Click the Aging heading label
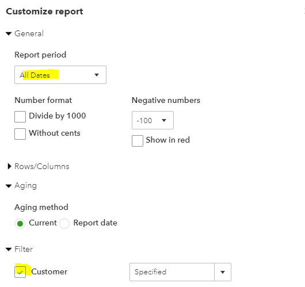 [x=25, y=186]
